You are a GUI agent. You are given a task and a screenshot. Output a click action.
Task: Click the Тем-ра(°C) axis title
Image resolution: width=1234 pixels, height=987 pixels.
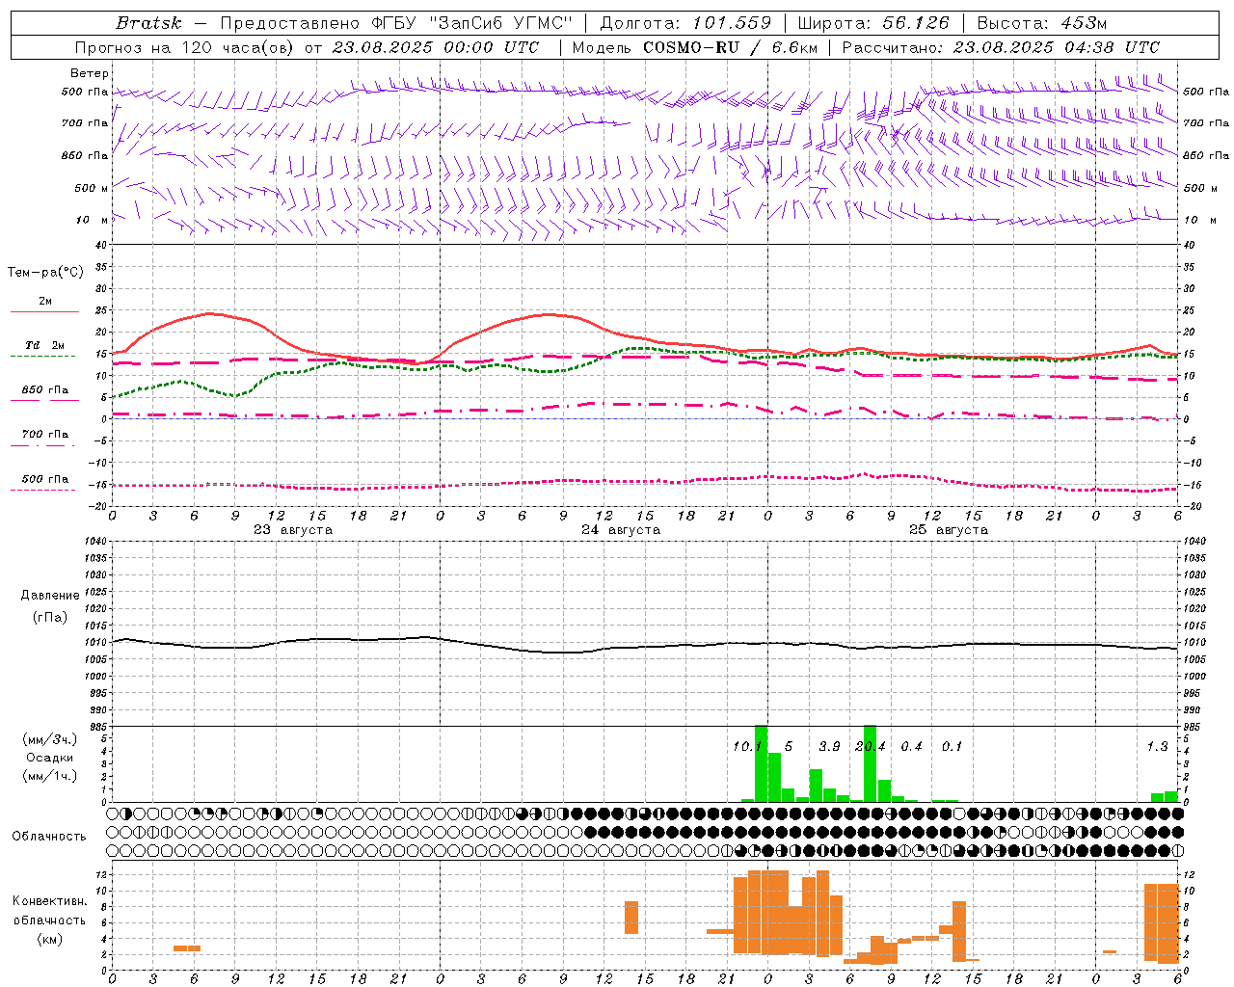[x=45, y=272]
